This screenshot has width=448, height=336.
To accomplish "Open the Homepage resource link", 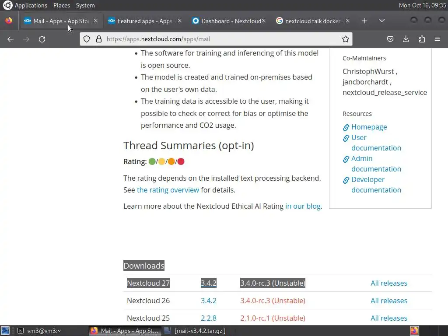I will click(369, 127).
